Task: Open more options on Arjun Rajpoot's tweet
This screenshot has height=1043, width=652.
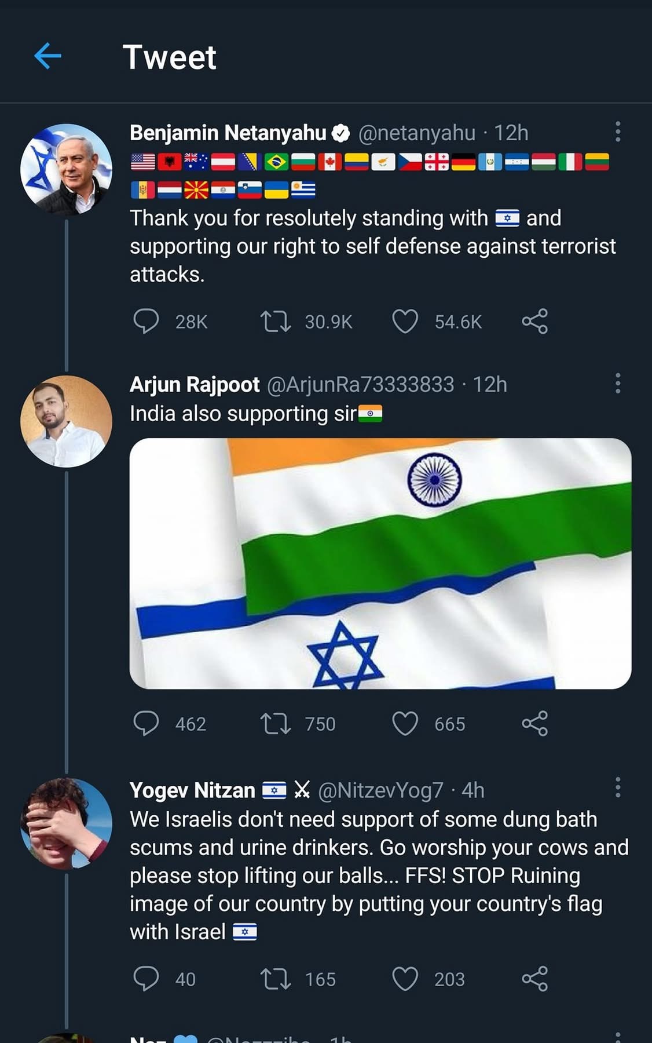Action: [x=618, y=384]
